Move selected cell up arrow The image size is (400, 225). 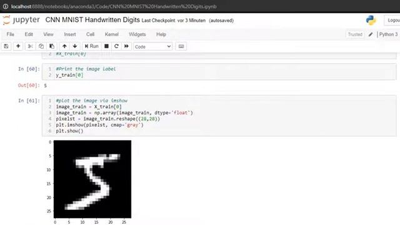tap(64, 46)
